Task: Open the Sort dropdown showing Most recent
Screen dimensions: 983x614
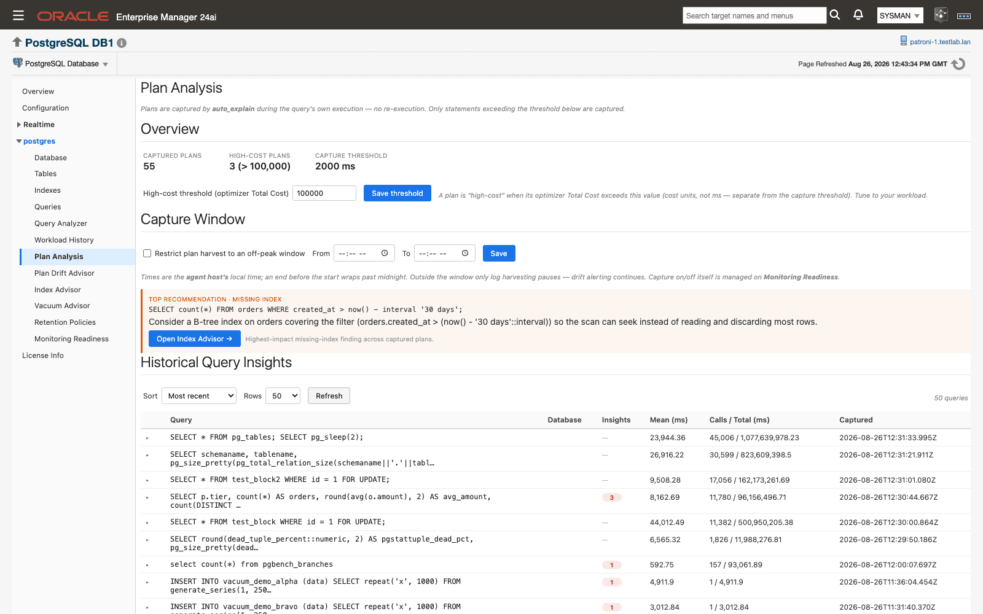Action: coord(199,395)
